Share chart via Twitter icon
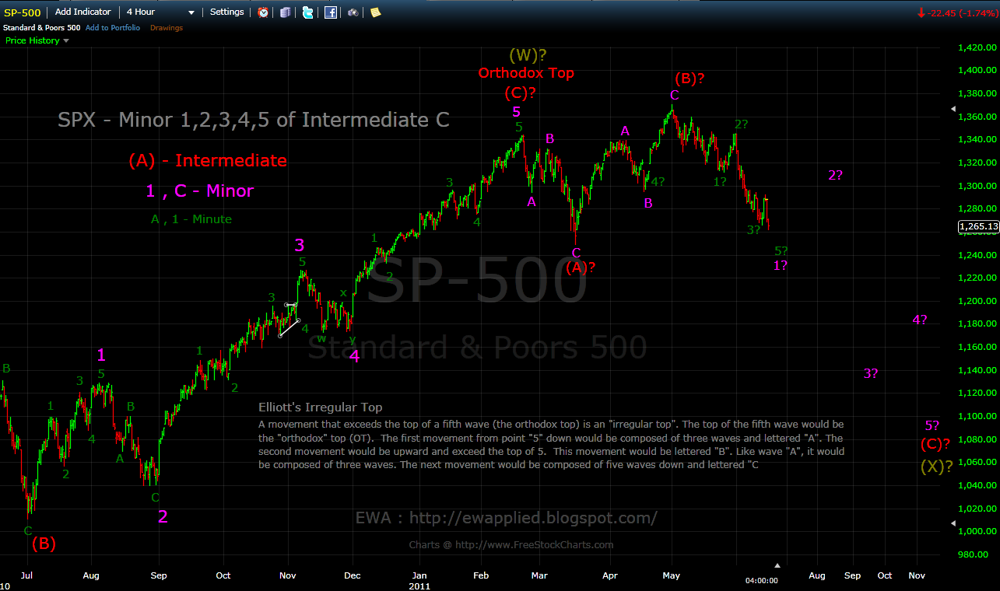 pyautogui.click(x=308, y=12)
